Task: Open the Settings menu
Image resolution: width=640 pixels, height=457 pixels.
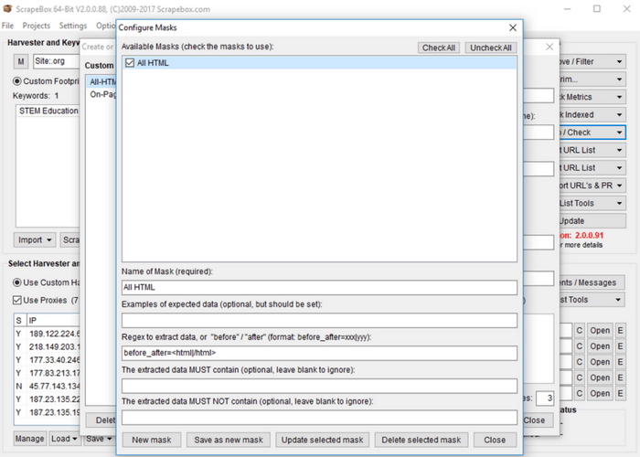Action: [73, 26]
